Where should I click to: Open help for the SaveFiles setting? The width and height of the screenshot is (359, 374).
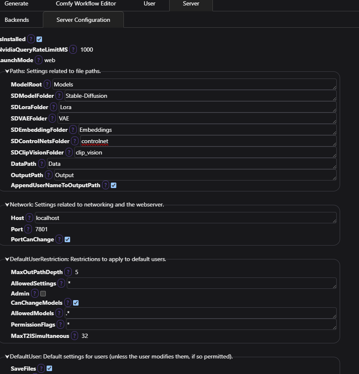40,368
